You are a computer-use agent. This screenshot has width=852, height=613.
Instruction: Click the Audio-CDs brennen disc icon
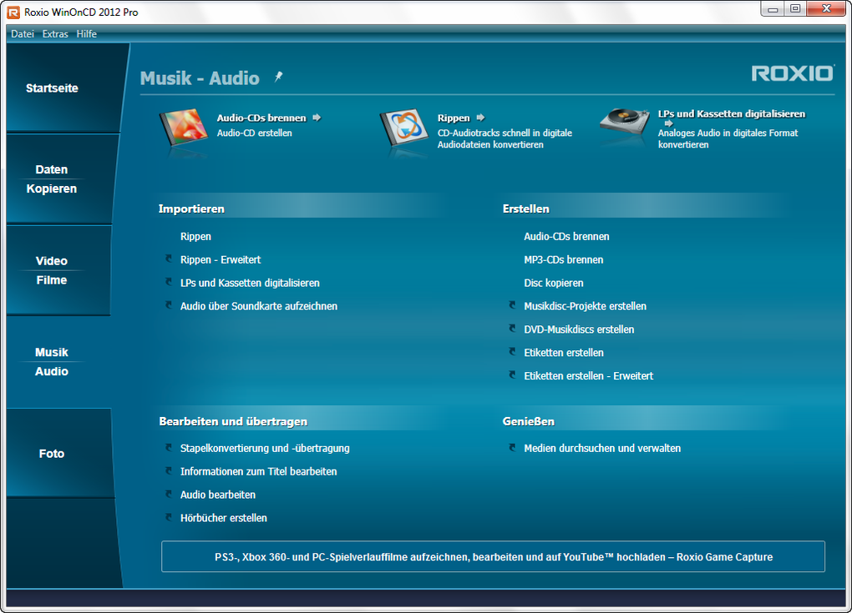click(x=184, y=127)
